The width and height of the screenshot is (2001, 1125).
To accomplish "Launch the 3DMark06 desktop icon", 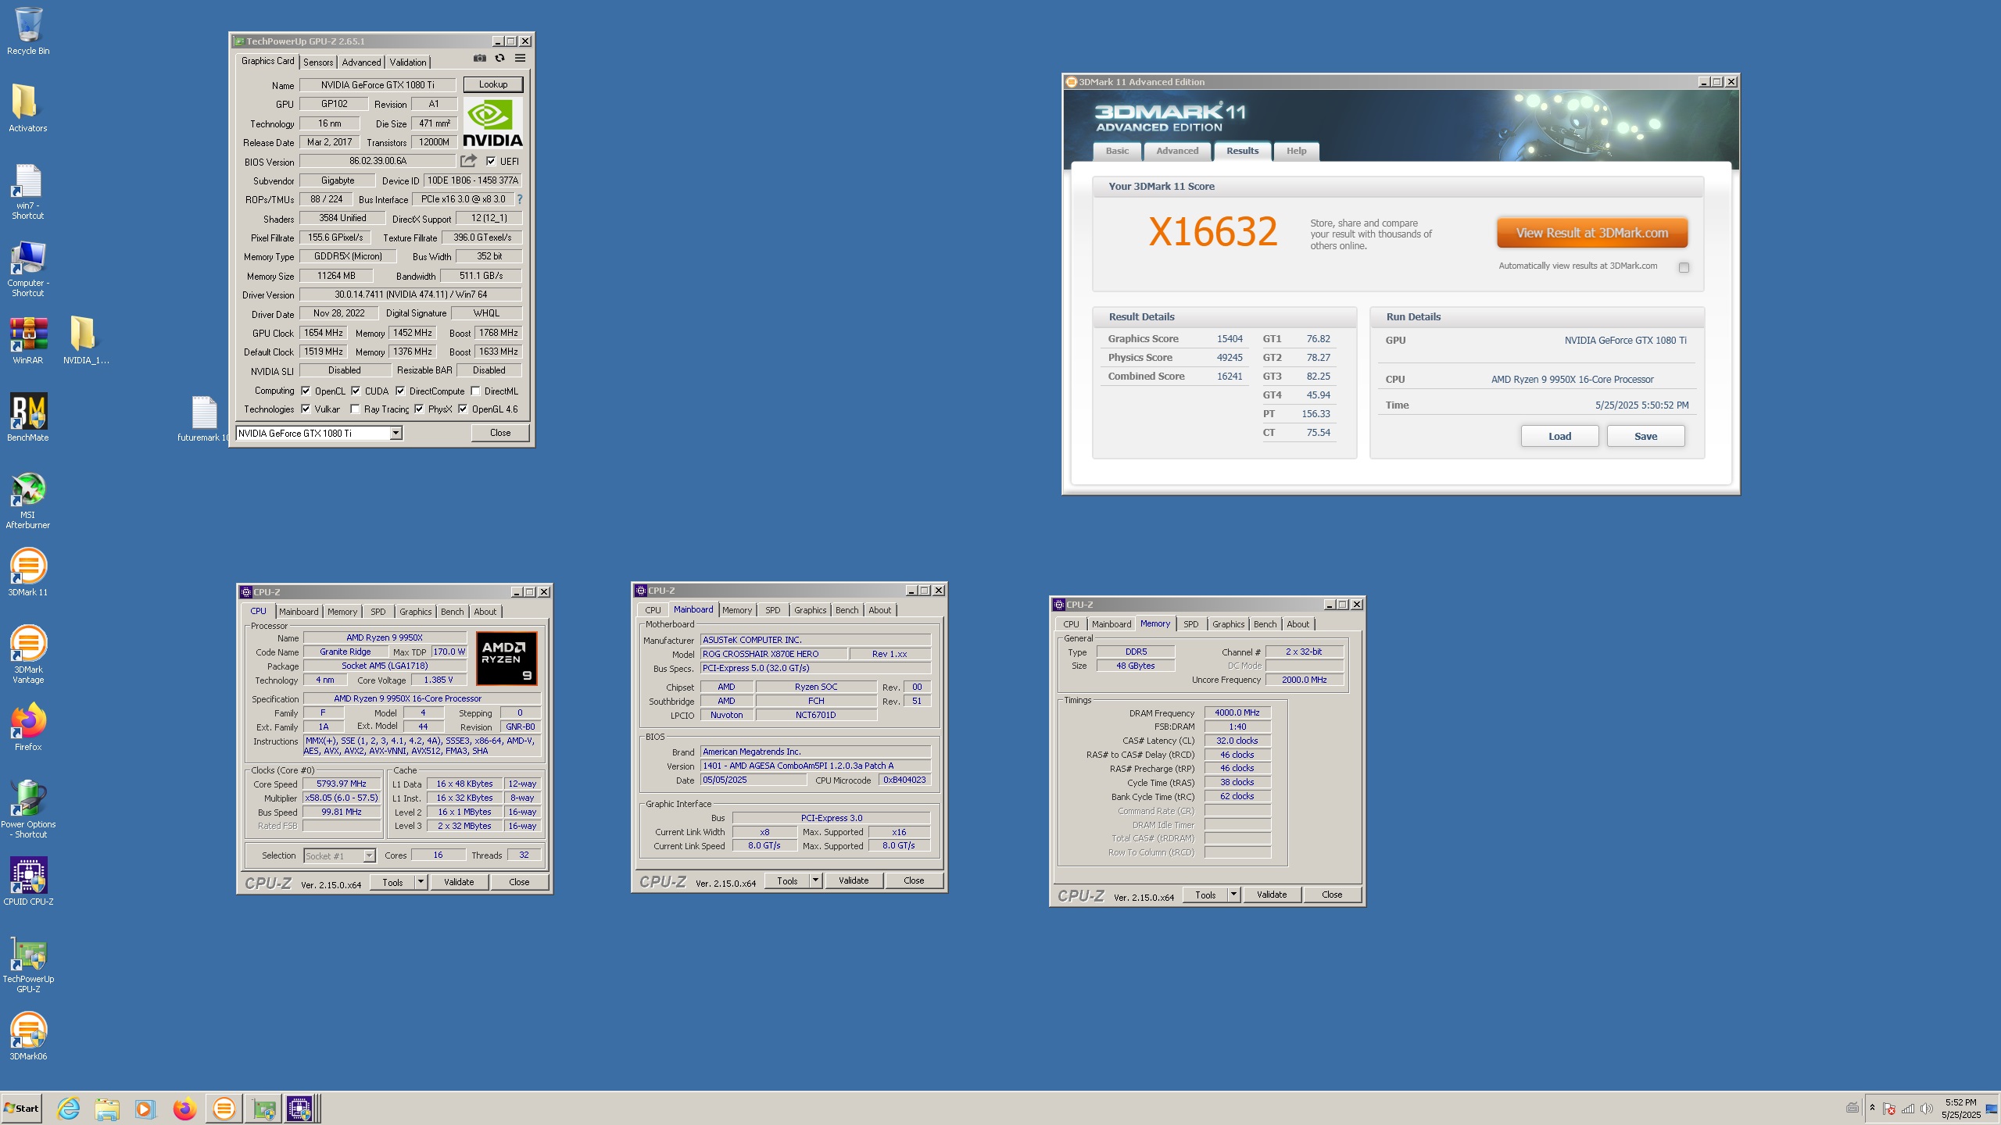I will 28,1036.
